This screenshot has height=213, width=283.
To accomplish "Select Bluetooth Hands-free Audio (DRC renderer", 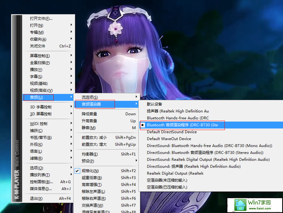I will click(211, 118).
